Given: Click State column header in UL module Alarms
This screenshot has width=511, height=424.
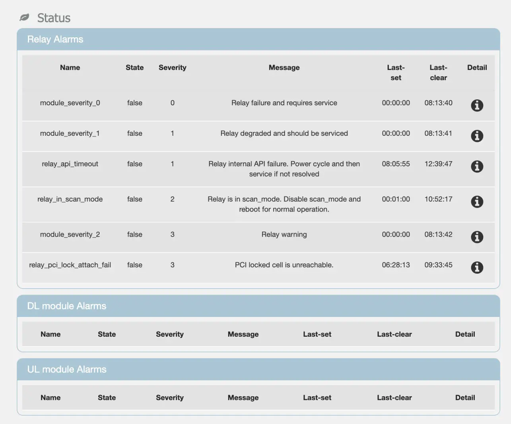Looking at the screenshot, I should pyautogui.click(x=107, y=398).
